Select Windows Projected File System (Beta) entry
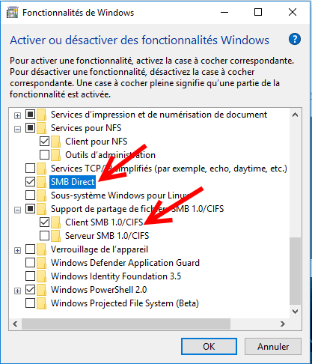312x364 pixels. (125, 303)
